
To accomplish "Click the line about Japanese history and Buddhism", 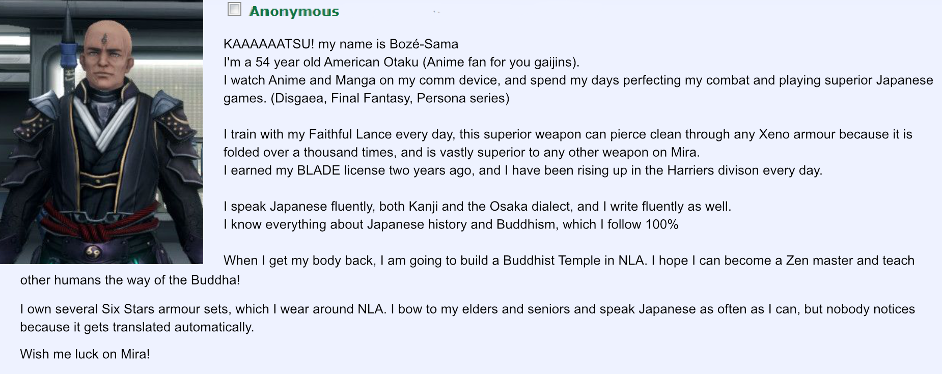I will [x=451, y=224].
